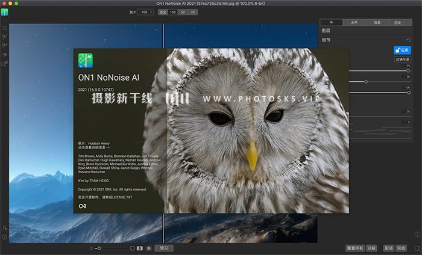The height and width of the screenshot is (255, 422).
Task: Click the macOS yellow minimize window button
Action: click(10, 3)
